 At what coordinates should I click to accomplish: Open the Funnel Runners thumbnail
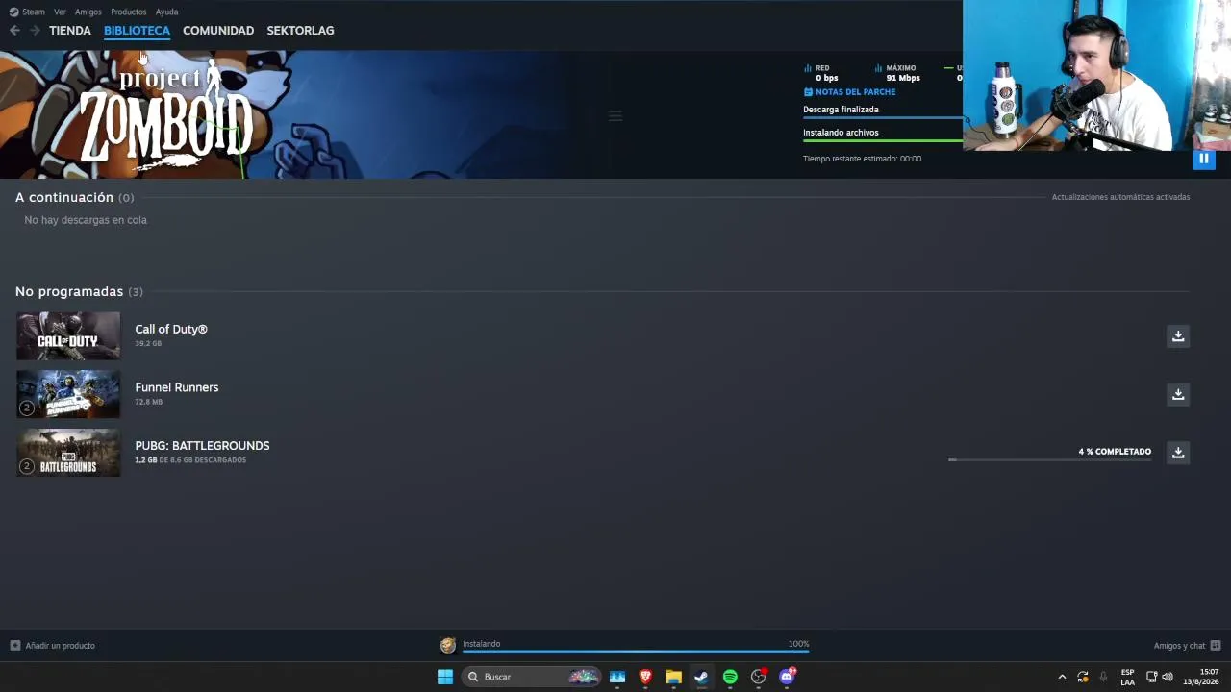[x=68, y=394]
